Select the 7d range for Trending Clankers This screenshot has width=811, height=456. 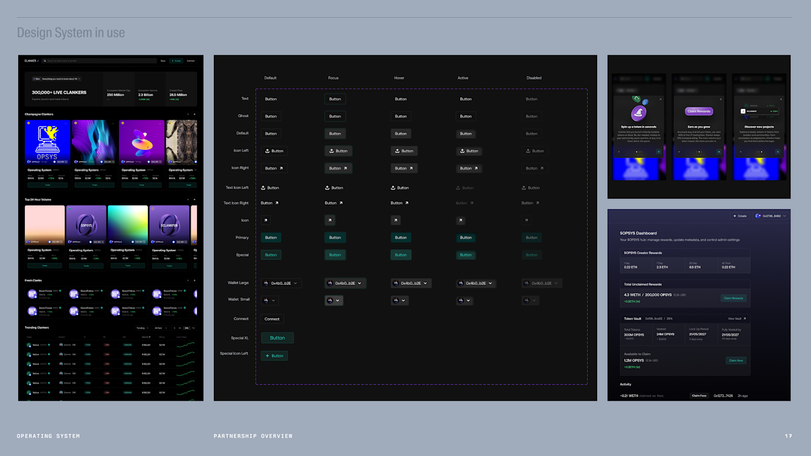pos(193,328)
